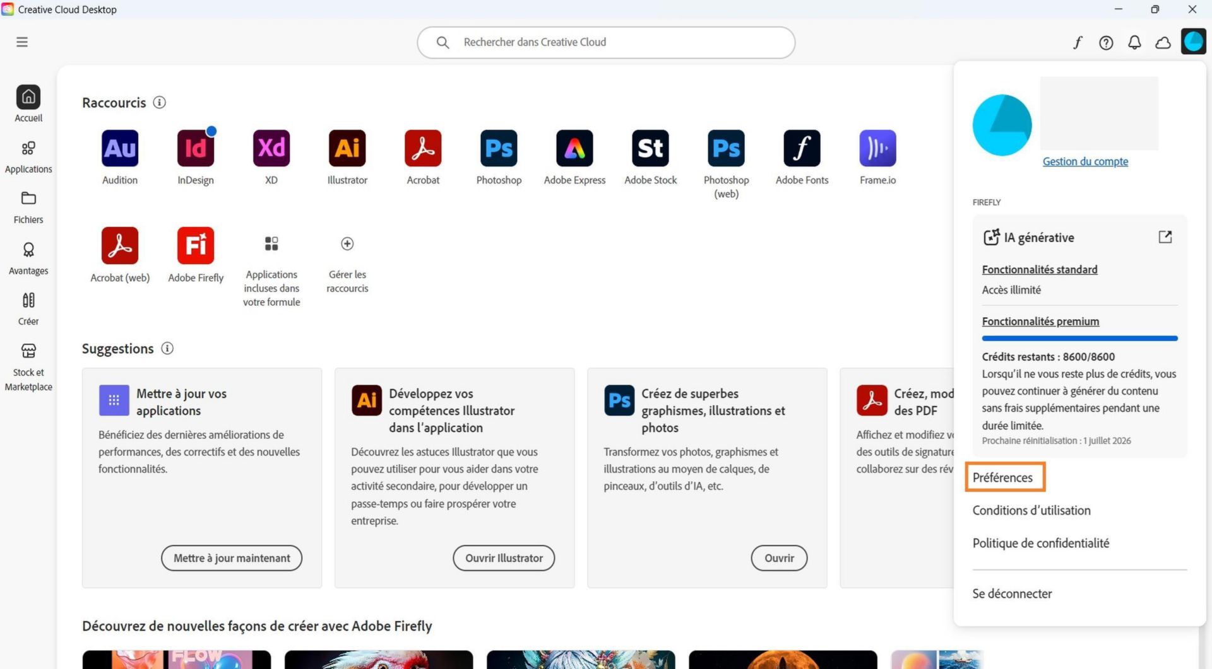Viewport: 1212px width, 669px height.
Task: Click Gérer les raccourcis plus icon
Action: click(347, 244)
